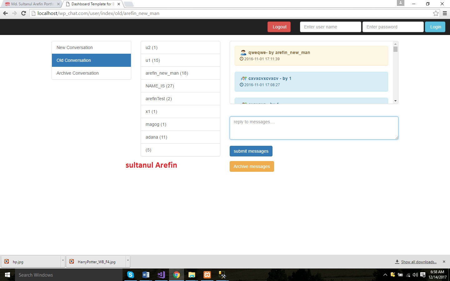The height and width of the screenshot is (281, 450).
Task: Bookmark this page with the star icon
Action: pyautogui.click(x=436, y=13)
